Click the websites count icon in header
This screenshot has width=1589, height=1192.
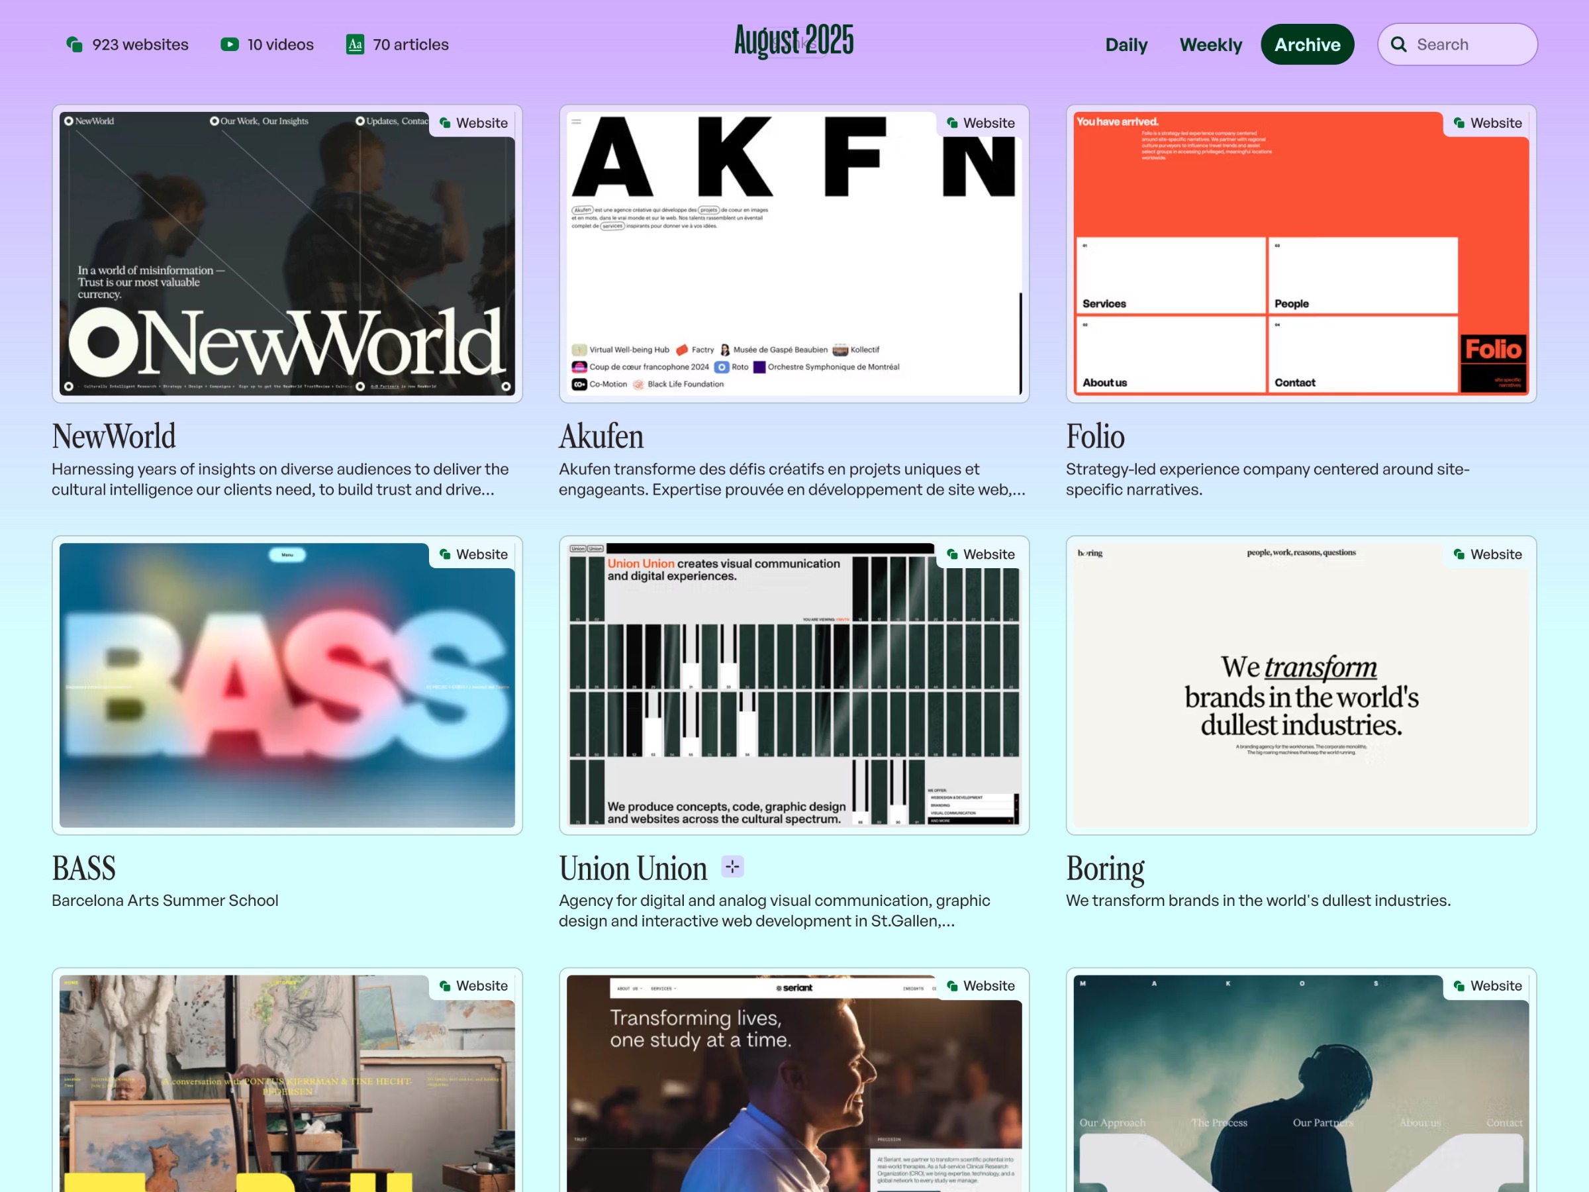(x=74, y=44)
